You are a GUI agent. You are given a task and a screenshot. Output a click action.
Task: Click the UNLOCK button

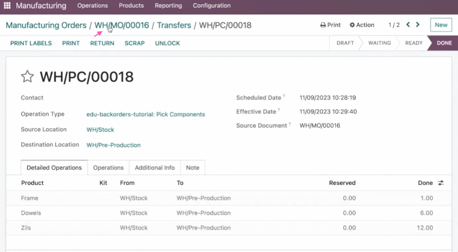167,43
